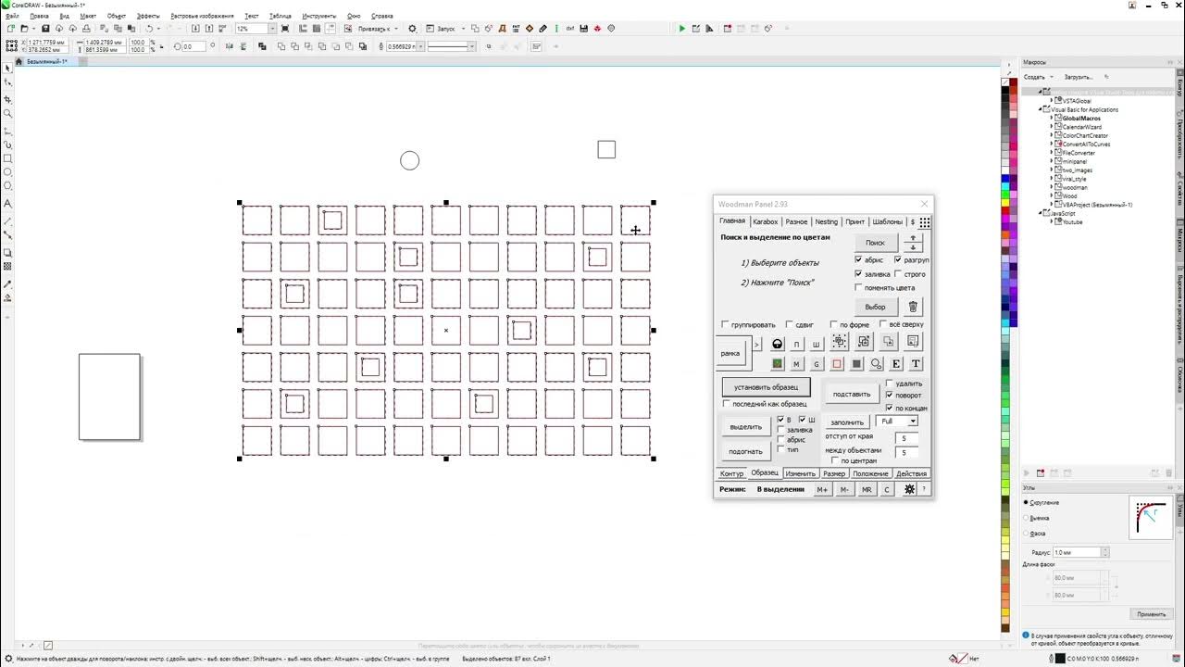
Task: Enable the удалить checkbox
Action: pyautogui.click(x=890, y=384)
